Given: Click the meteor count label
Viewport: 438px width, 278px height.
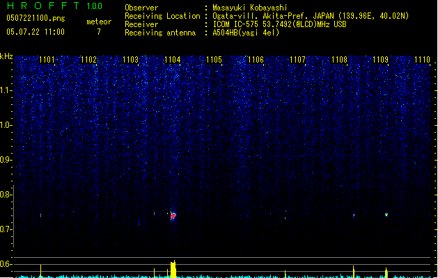Looking at the screenshot, I should pos(99,22).
